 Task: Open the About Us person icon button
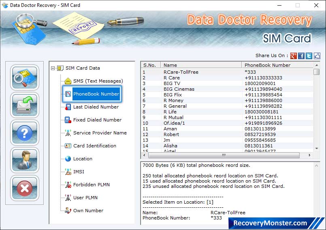click(x=25, y=160)
